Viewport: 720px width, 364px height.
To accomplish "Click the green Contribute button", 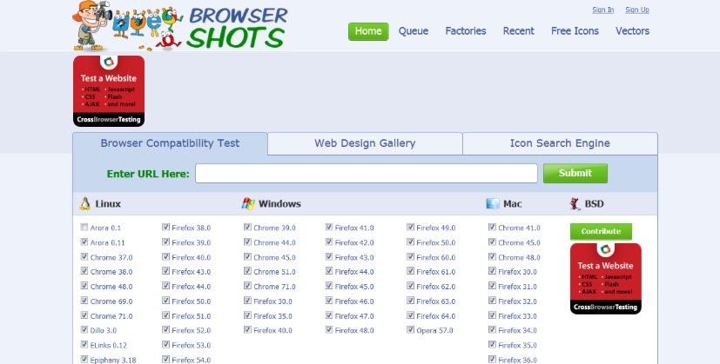I will (601, 231).
